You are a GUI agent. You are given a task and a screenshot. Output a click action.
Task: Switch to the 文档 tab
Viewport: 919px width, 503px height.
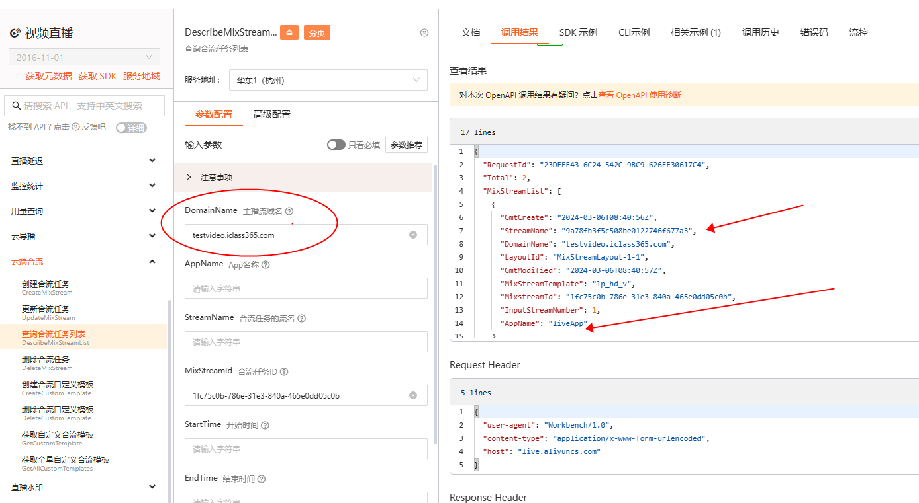[x=471, y=32]
